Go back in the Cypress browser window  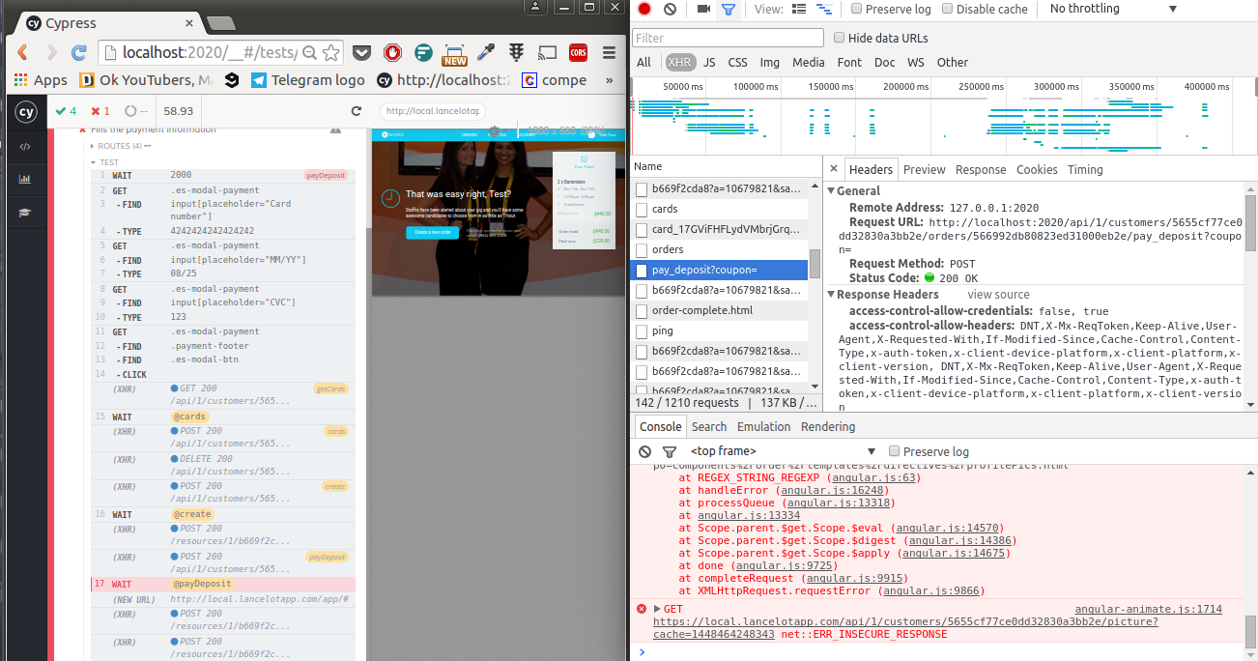(x=22, y=52)
